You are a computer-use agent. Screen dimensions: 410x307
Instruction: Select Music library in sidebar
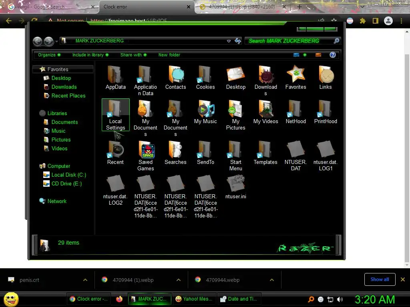[58, 131]
